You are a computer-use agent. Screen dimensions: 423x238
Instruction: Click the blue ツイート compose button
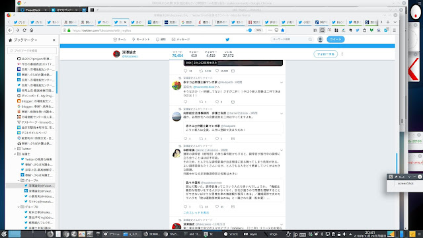click(336, 40)
